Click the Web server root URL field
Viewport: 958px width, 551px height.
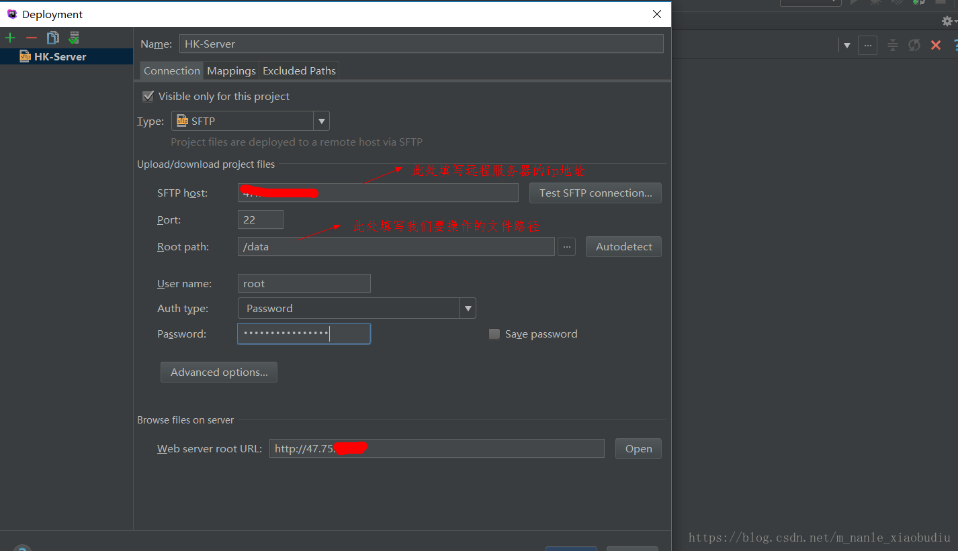(437, 448)
